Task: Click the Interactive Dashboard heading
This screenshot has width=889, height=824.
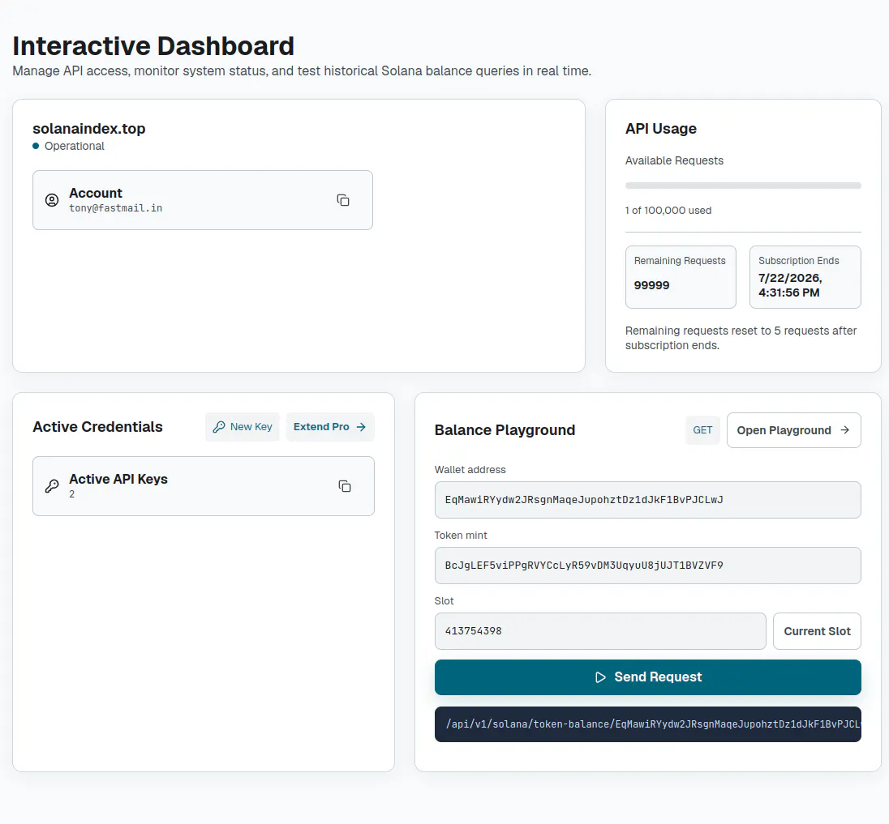Action: pos(153,46)
